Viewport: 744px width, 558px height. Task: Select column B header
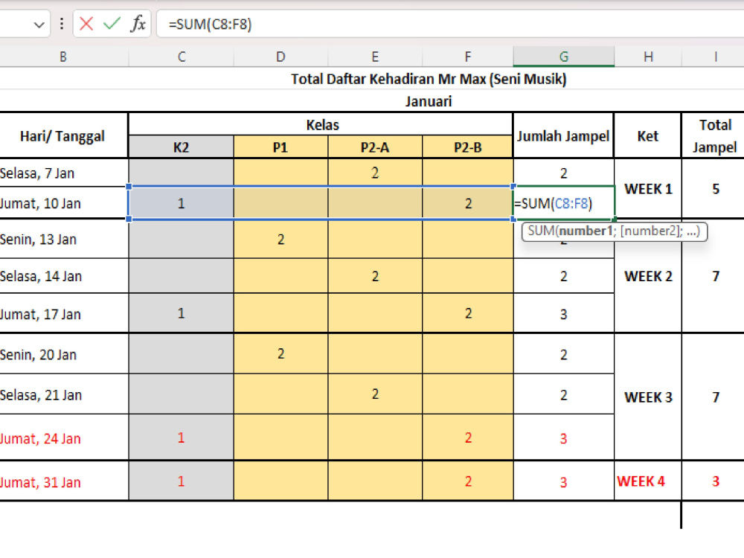pos(63,57)
